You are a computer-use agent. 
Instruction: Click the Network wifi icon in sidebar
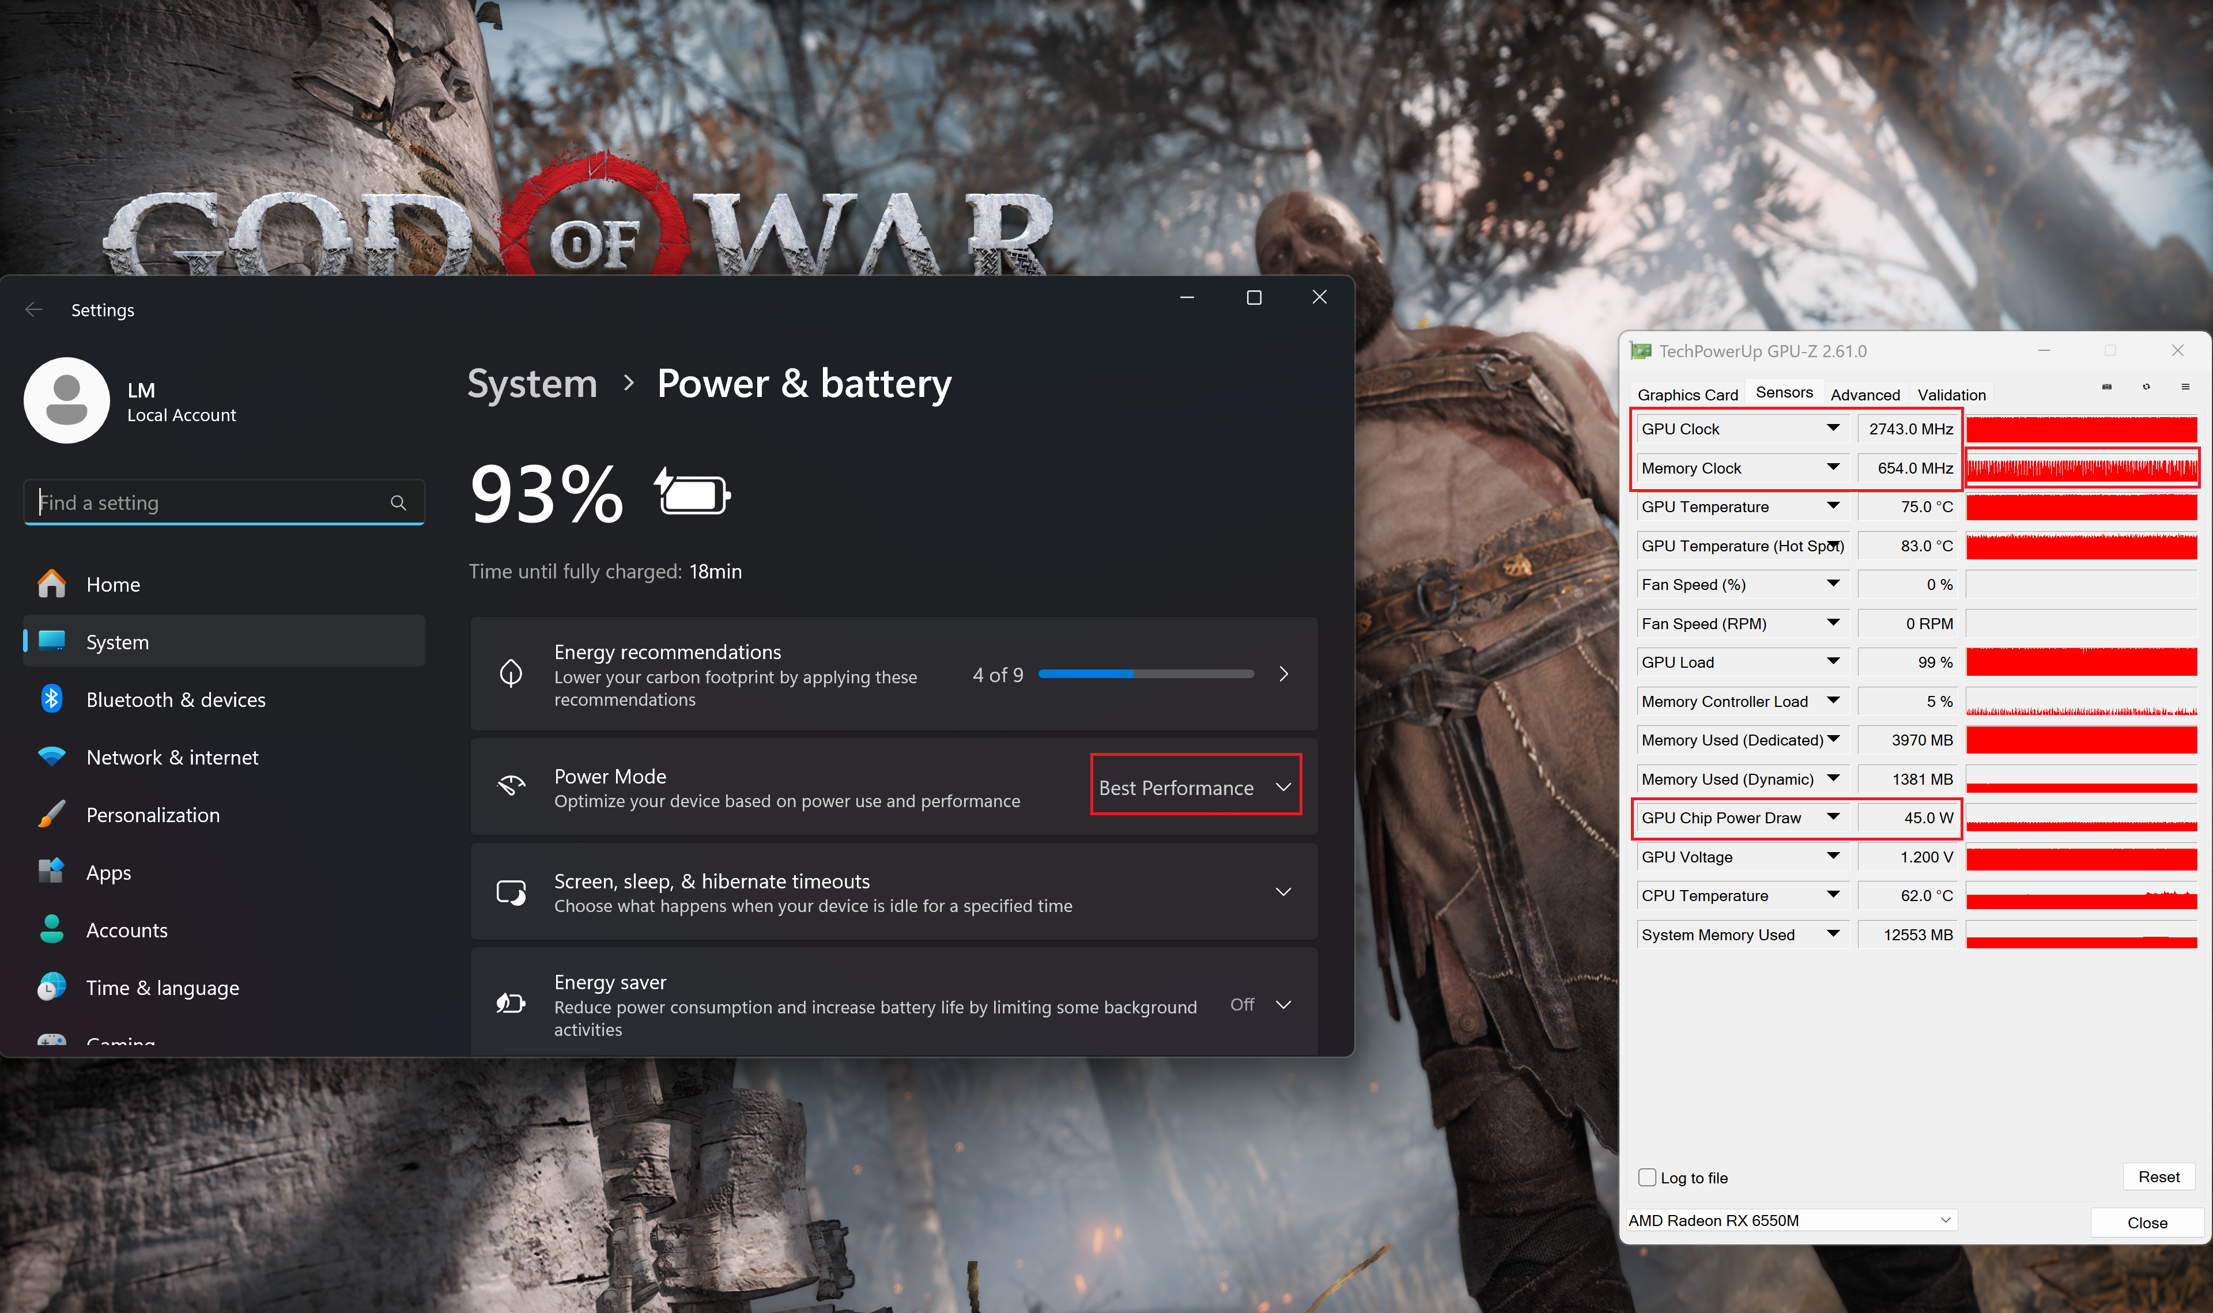click(x=51, y=756)
